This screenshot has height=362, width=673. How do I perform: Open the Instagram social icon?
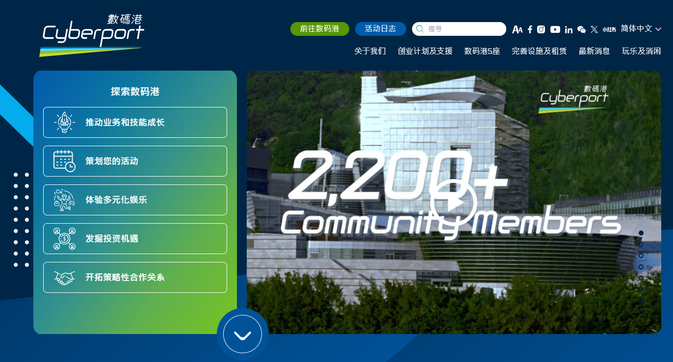click(x=541, y=29)
